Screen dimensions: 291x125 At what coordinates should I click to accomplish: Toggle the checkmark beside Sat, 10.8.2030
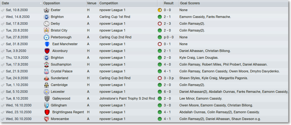coord(3,10)
